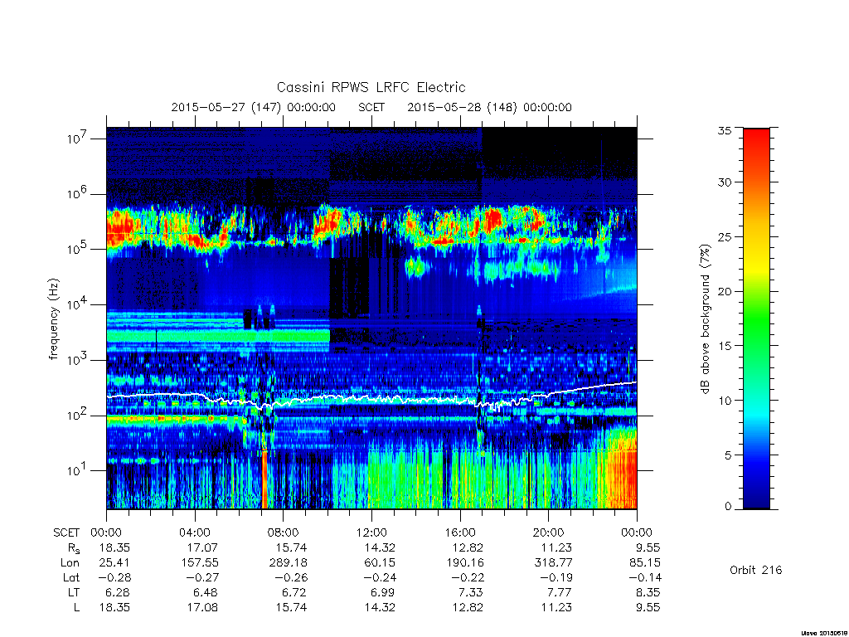This screenshot has height=637, width=849.
Task: Click the 10^7 frequency tick label
Action: [76, 138]
